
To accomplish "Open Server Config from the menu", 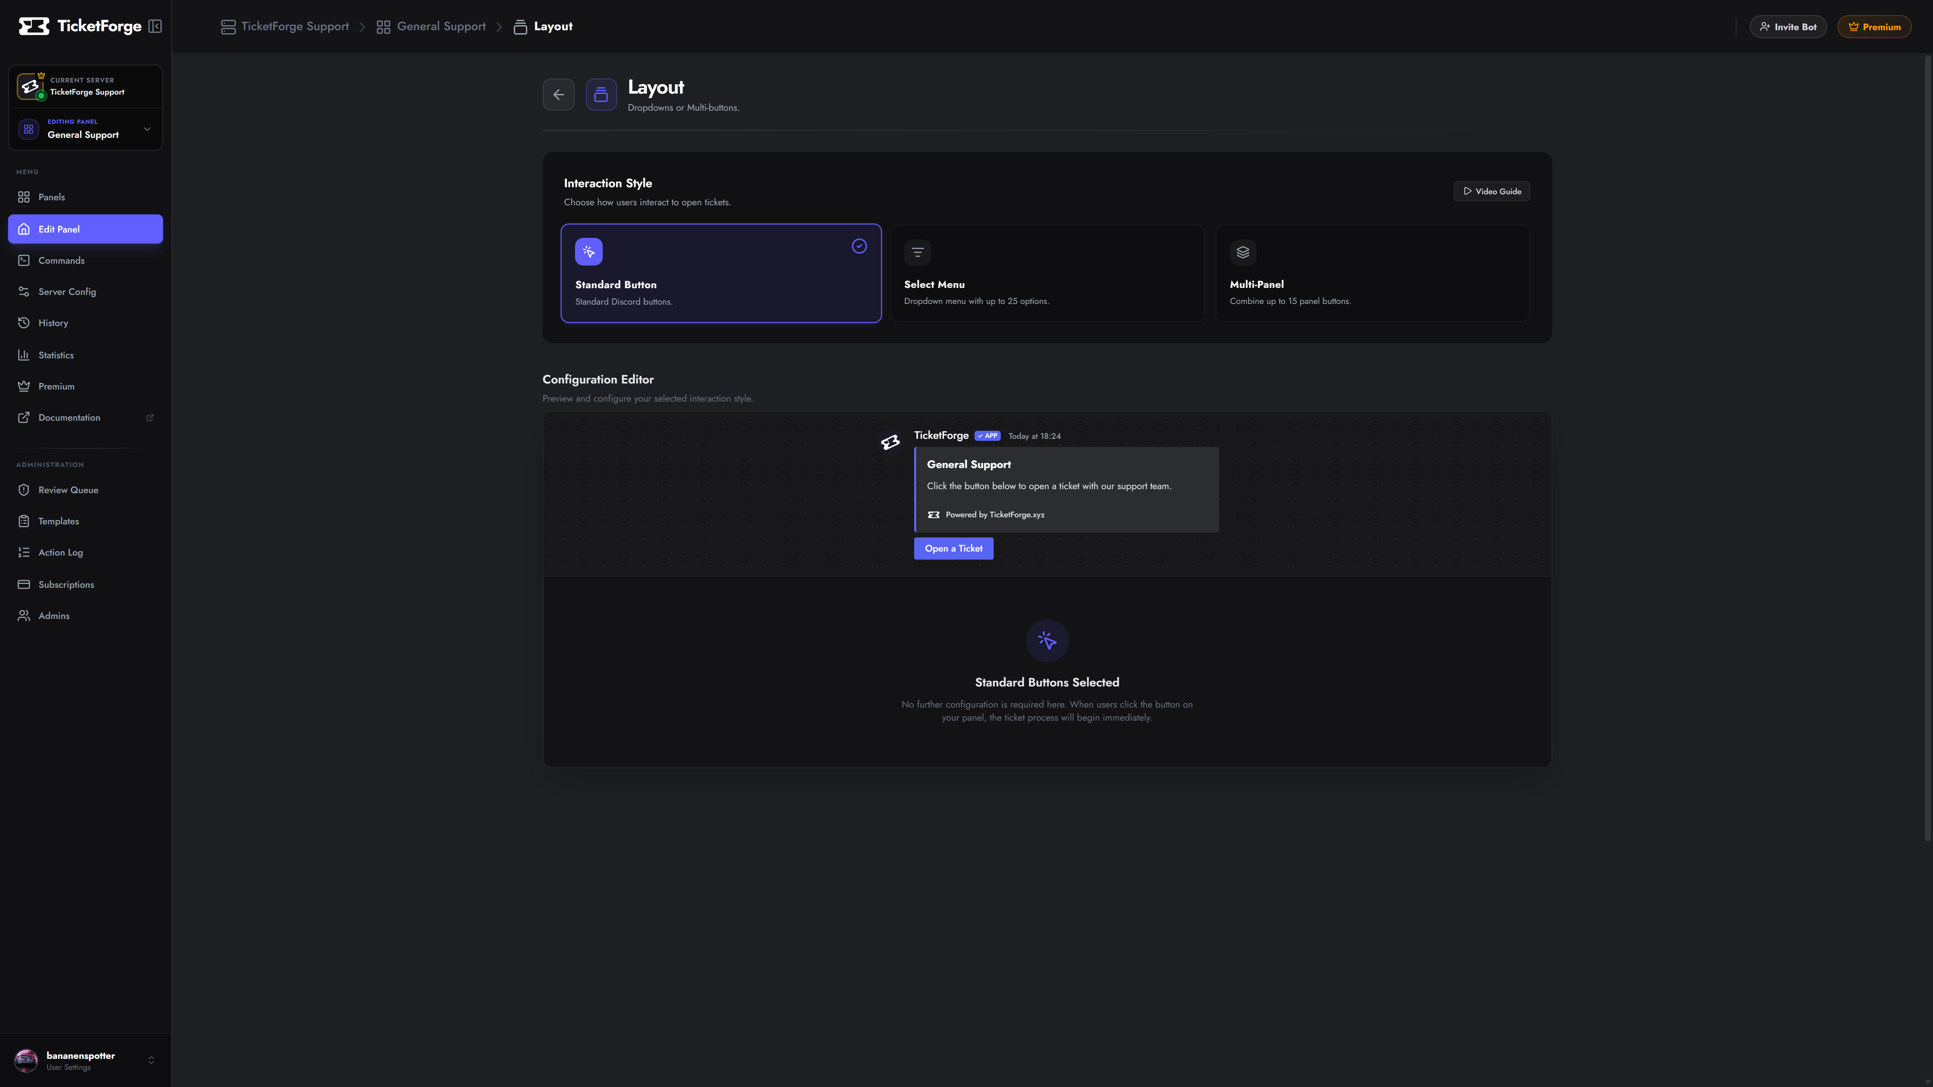I will tap(86, 292).
